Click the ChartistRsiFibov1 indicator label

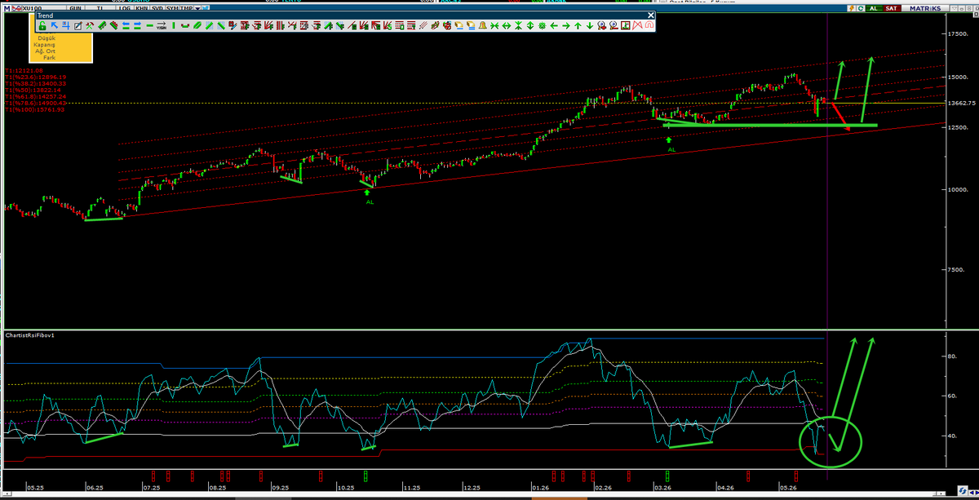click(x=29, y=335)
